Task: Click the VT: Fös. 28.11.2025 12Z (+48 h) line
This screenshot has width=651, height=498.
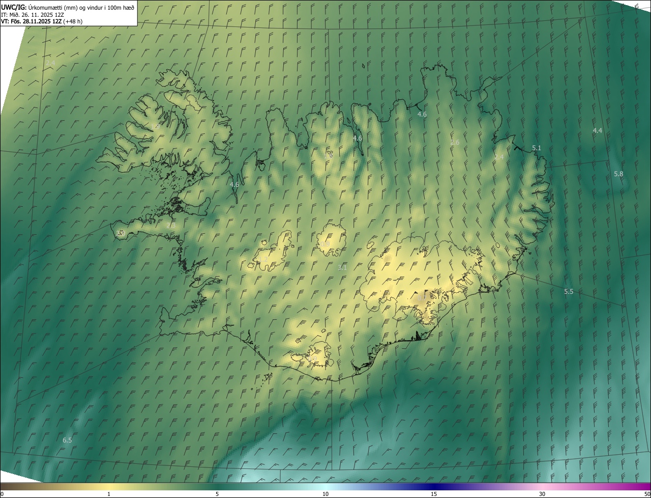Action: point(42,21)
